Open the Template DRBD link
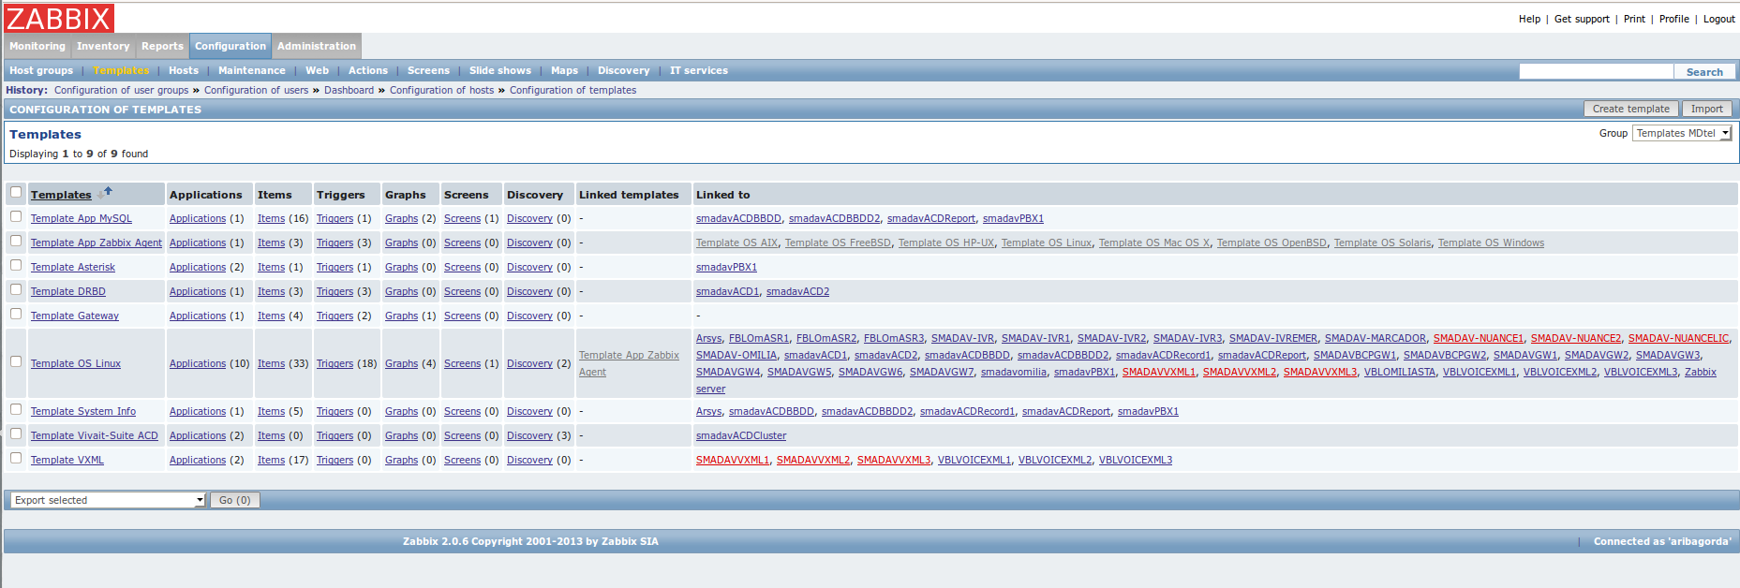The width and height of the screenshot is (1740, 588). (68, 291)
